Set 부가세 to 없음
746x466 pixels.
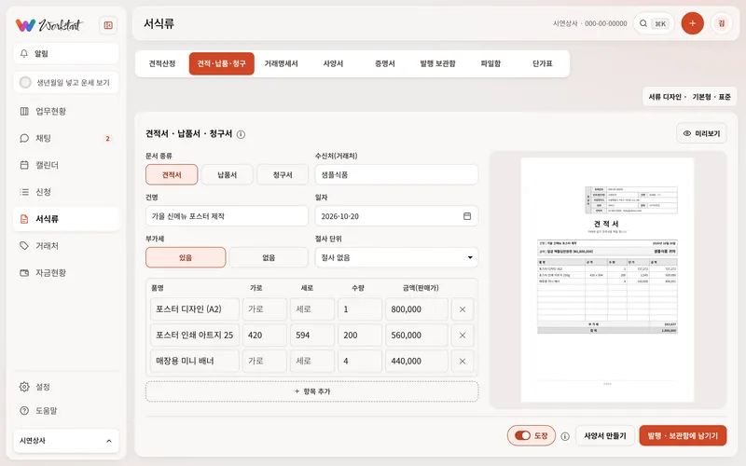(x=269, y=257)
